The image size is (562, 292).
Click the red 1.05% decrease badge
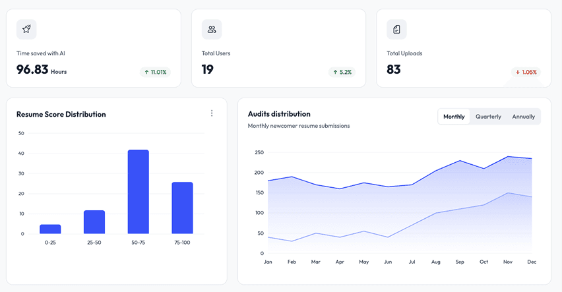526,72
